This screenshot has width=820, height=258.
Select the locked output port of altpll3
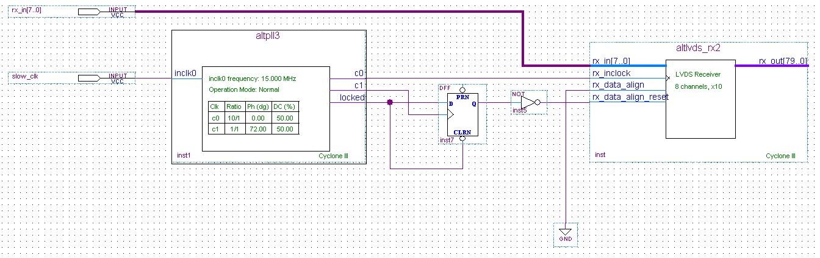coord(352,97)
